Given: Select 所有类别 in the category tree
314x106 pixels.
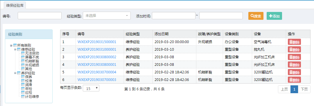Looking at the screenshot, I should click(x=24, y=45).
